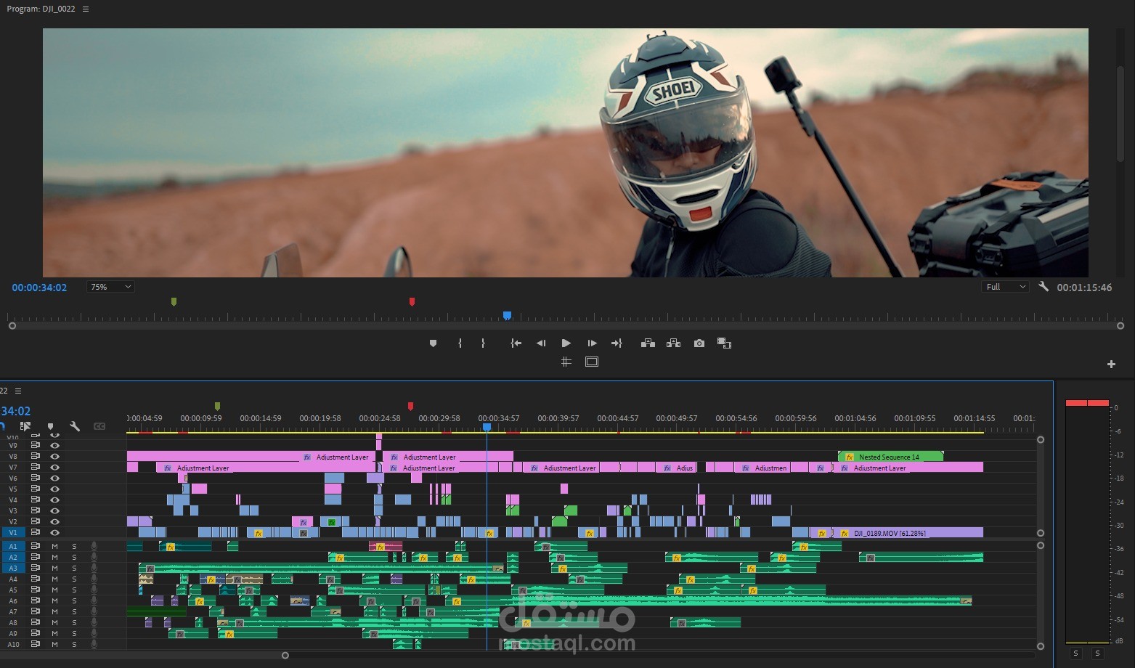The height and width of the screenshot is (668, 1135).
Task: Toggle sync lock for track A5
Action: 35,590
